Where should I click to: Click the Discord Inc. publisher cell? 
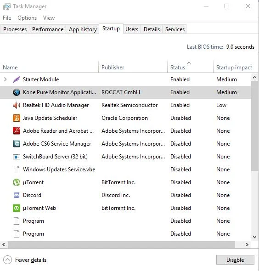click(116, 195)
